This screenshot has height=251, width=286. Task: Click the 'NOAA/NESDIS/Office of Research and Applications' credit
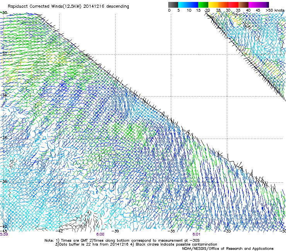[x=228, y=249]
